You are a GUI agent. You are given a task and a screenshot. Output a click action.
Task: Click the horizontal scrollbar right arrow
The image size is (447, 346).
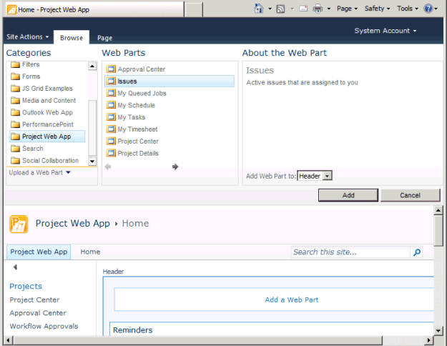(x=428, y=340)
